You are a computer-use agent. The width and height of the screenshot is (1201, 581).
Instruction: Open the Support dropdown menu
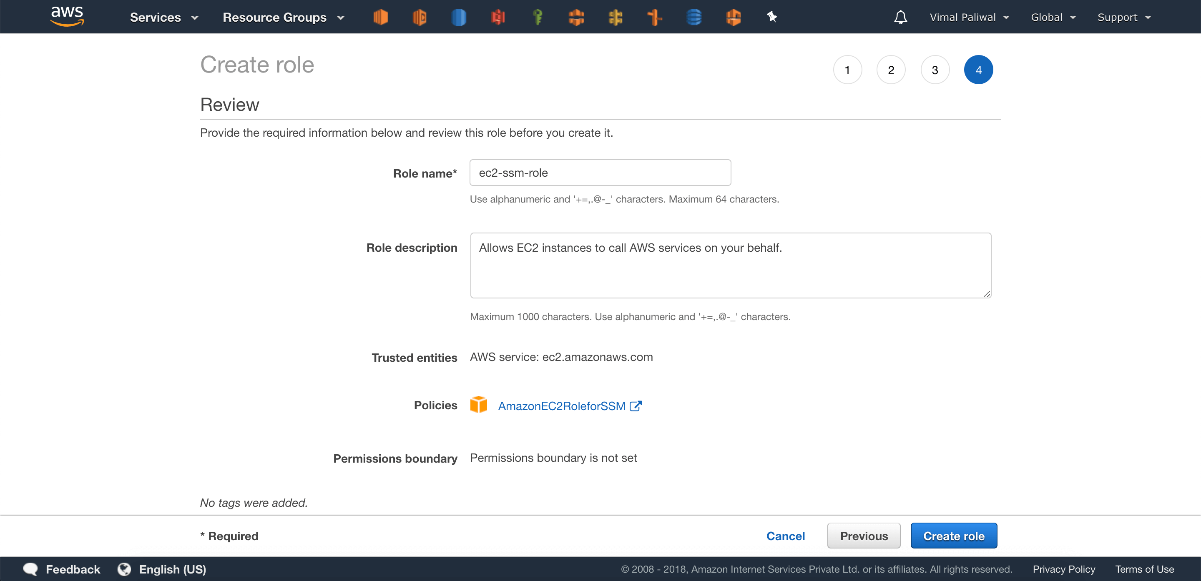(x=1124, y=17)
